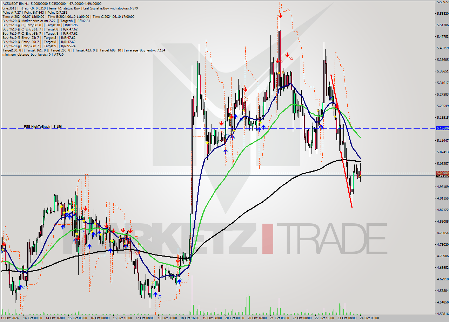This screenshot has height=322, width=449.
Task: Click the blue 5.15600 price tag
Action: coord(442,128)
